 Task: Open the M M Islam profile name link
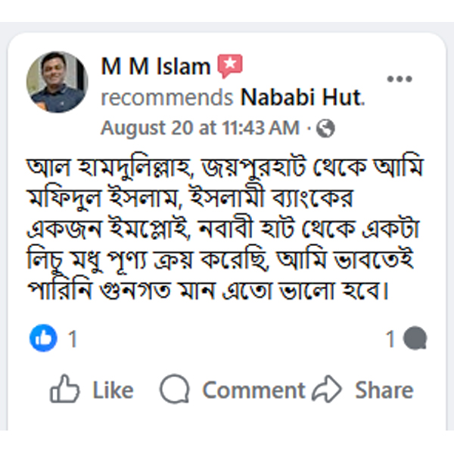(x=155, y=67)
